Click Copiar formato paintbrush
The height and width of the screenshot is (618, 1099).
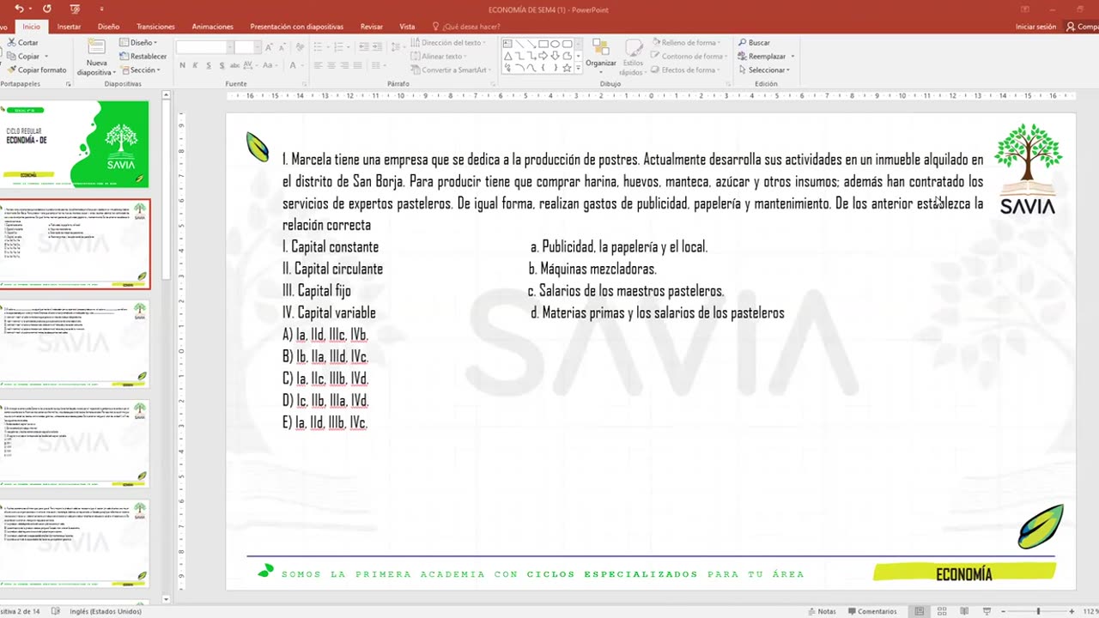pos(36,70)
